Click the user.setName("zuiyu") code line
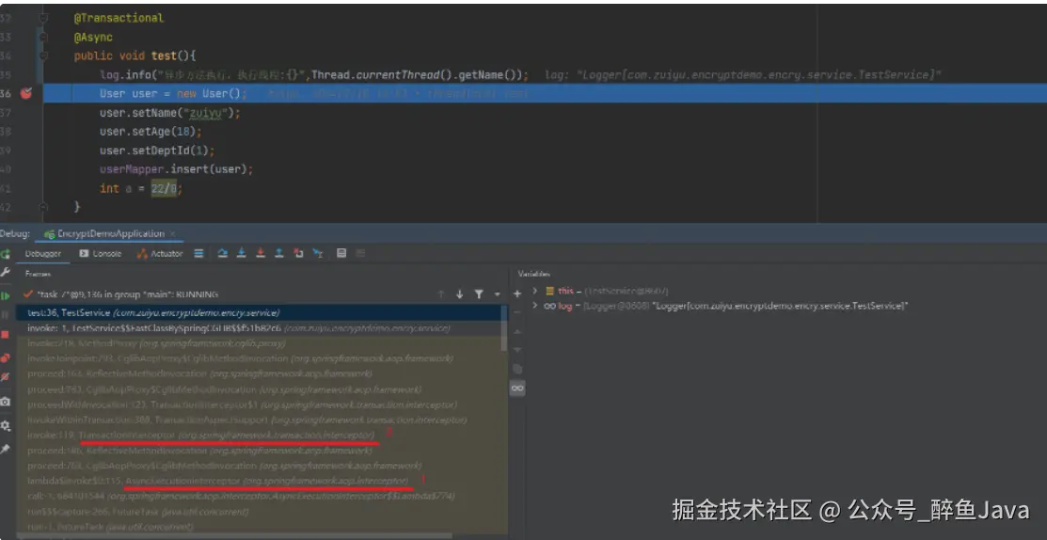1047x540 pixels. pos(169,113)
